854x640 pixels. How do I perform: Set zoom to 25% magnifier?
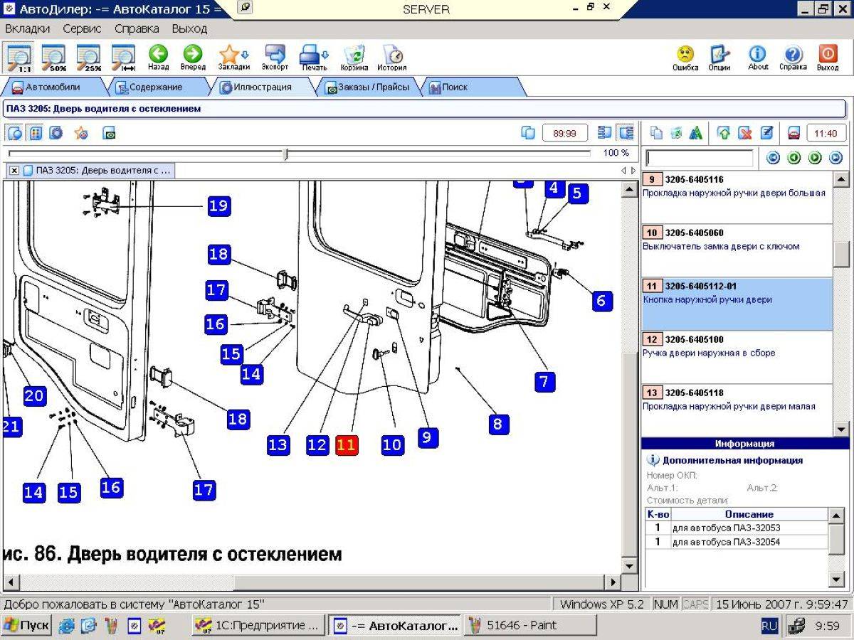[x=90, y=57]
